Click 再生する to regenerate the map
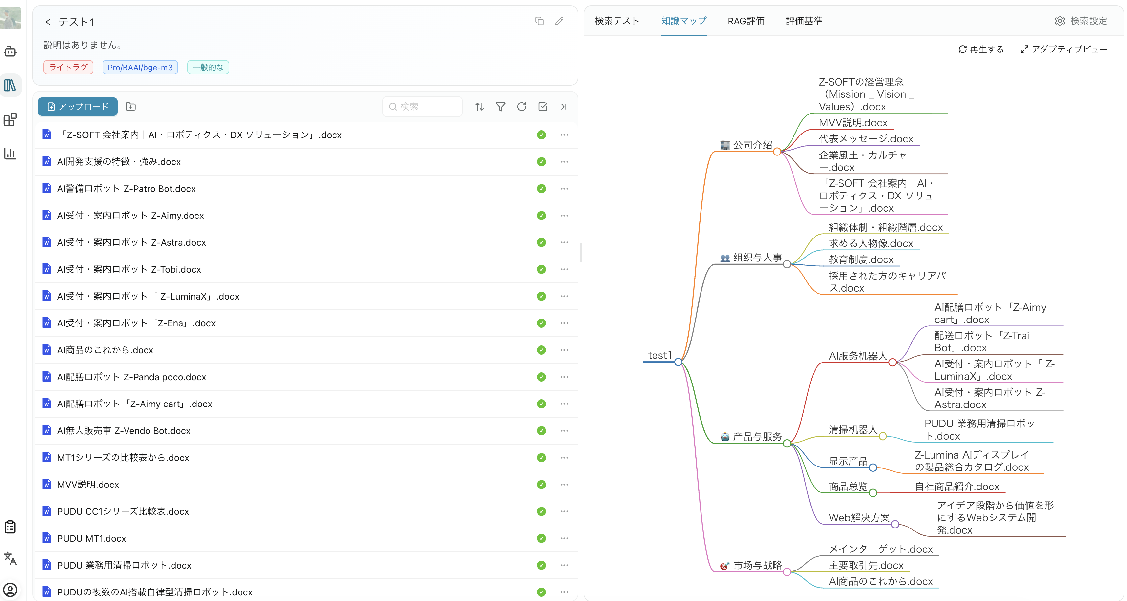1127x601 pixels. point(981,49)
